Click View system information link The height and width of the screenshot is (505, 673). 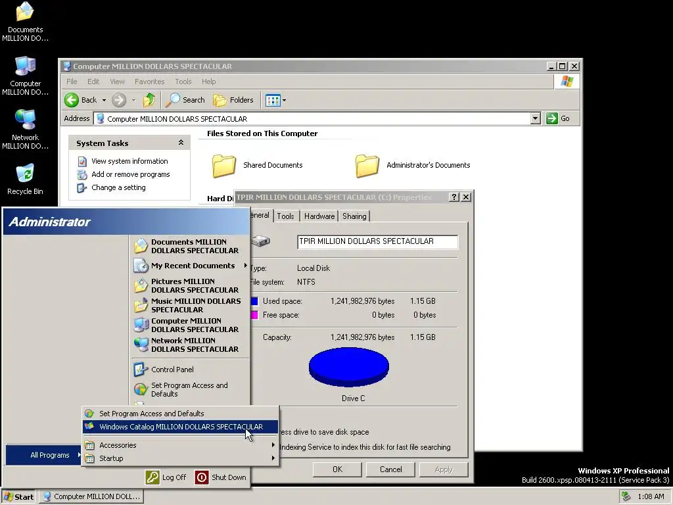(x=129, y=161)
